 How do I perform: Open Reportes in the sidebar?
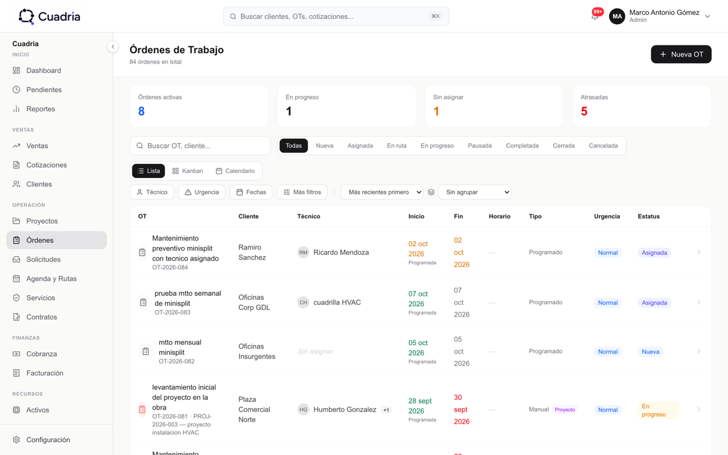click(x=57, y=109)
